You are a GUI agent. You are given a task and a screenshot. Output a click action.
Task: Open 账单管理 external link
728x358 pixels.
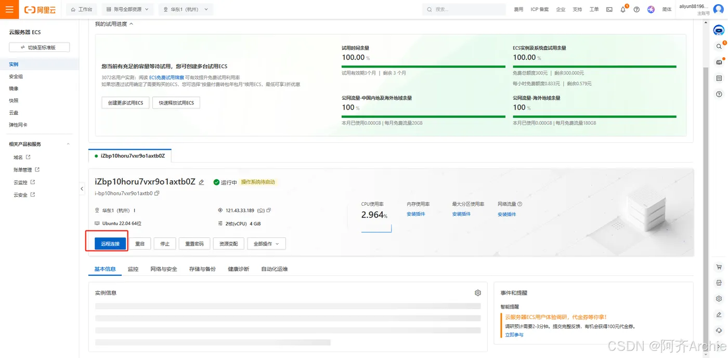click(x=27, y=170)
